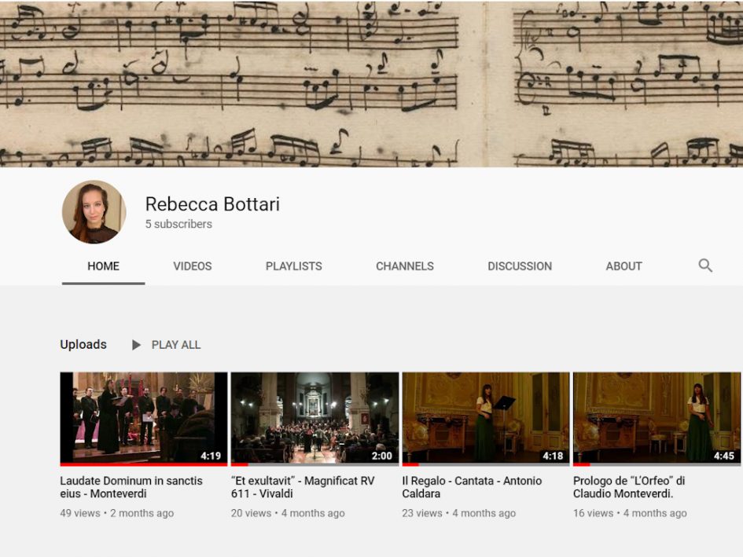Switch to the Videos tab
This screenshot has height=557, width=743.
click(x=193, y=266)
